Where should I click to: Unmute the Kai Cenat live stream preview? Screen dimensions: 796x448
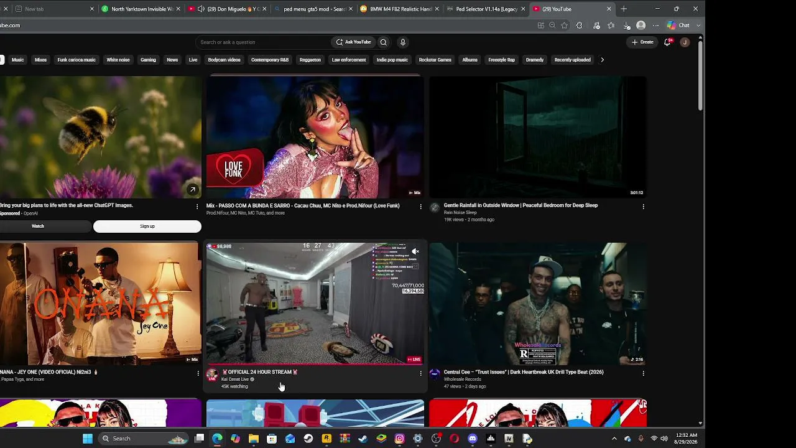pyautogui.click(x=415, y=251)
